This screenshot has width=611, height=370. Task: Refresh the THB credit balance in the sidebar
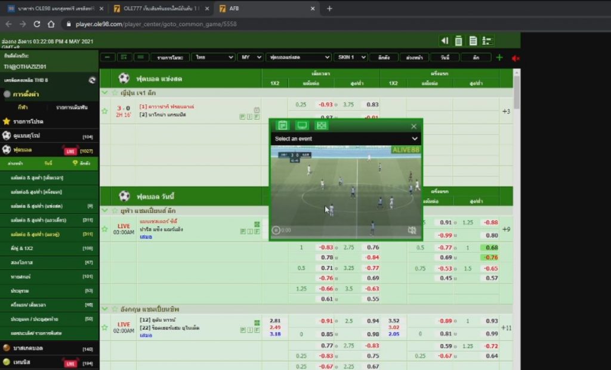click(x=92, y=80)
